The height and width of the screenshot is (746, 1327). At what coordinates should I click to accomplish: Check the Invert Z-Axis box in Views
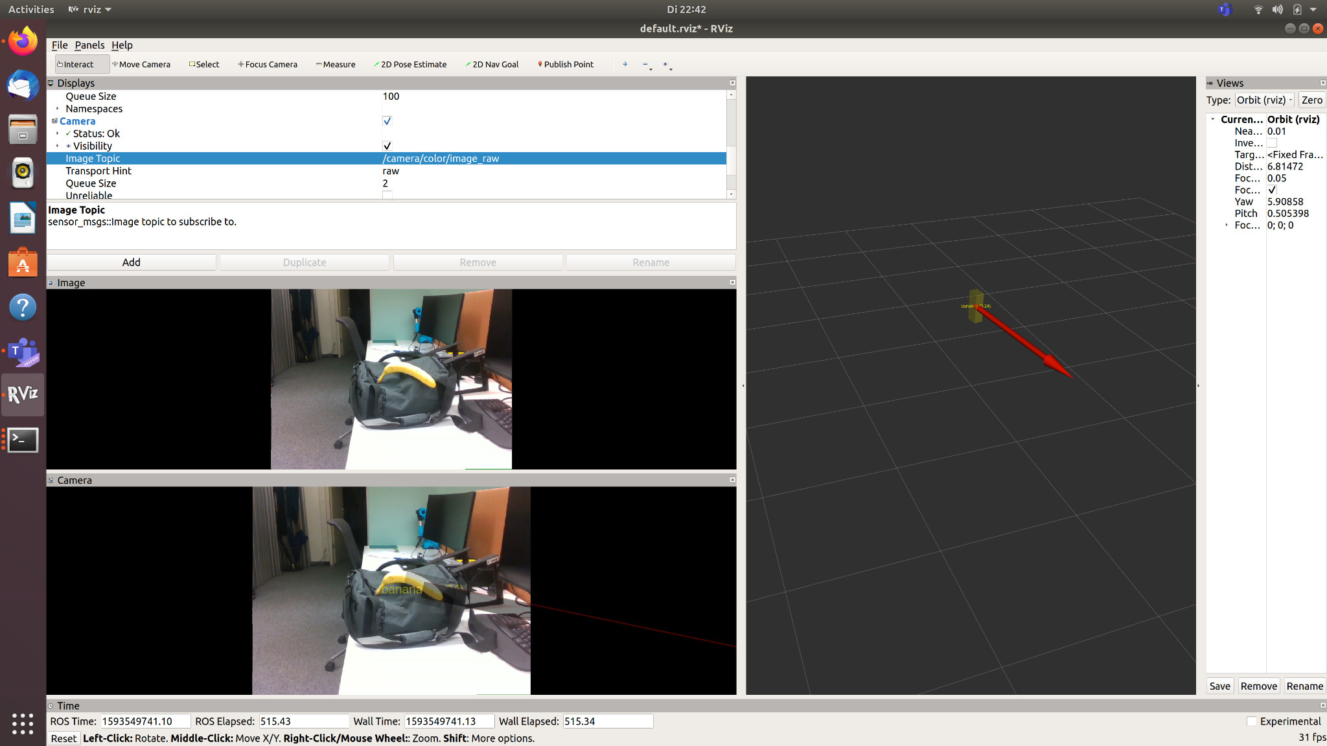point(1272,142)
